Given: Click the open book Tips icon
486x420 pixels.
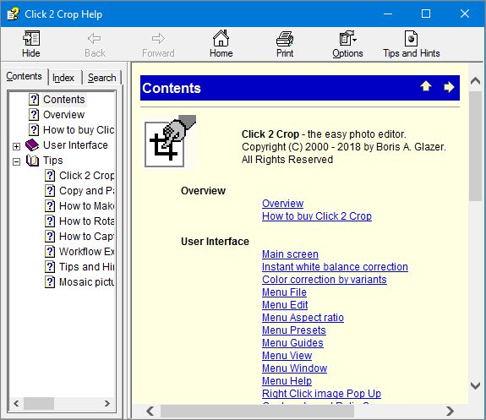Looking at the screenshot, I should coord(32,161).
